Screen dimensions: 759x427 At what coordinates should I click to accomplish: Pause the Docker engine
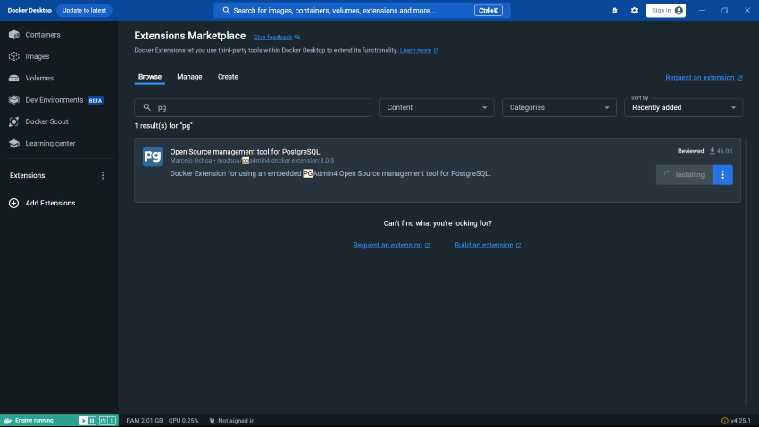92,421
